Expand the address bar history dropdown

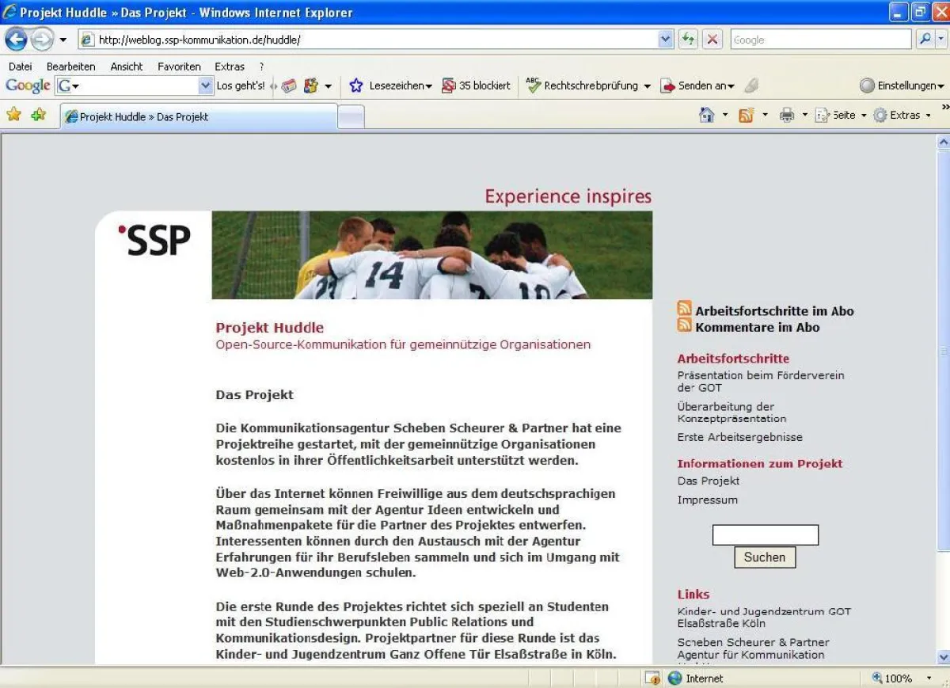click(x=666, y=39)
